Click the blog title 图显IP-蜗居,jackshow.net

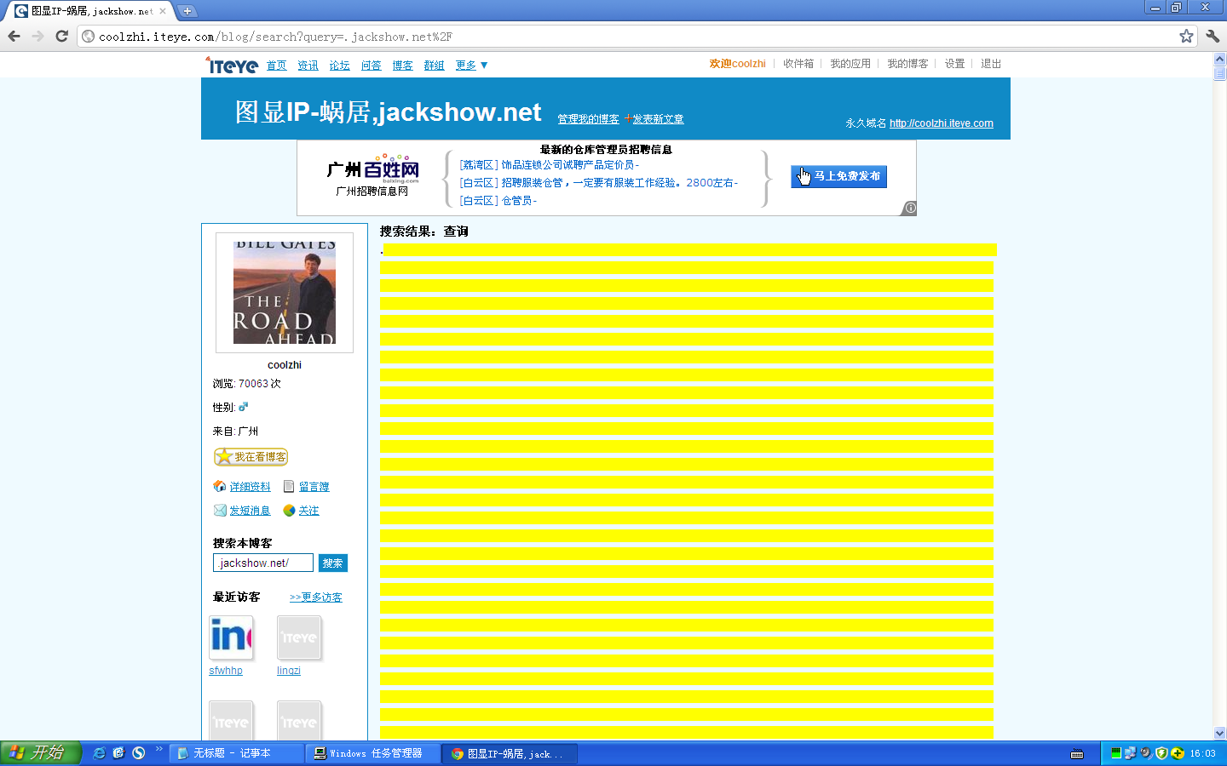pyautogui.click(x=388, y=111)
